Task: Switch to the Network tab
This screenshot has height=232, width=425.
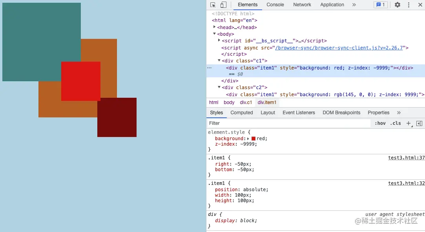Action: pos(302,5)
